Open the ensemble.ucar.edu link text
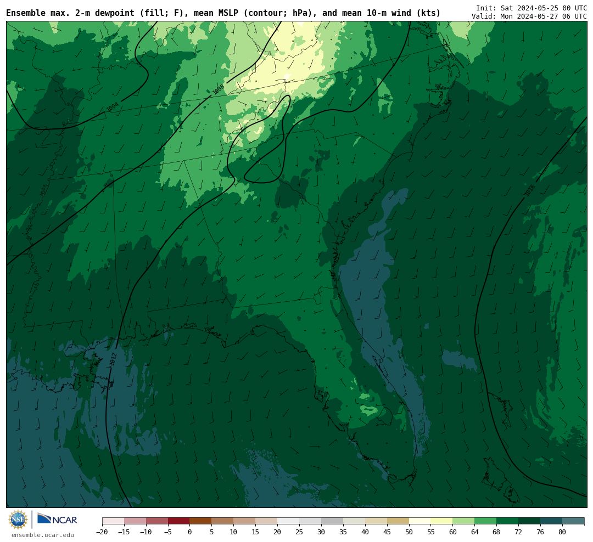The width and height of the screenshot is (593, 542). 43,535
